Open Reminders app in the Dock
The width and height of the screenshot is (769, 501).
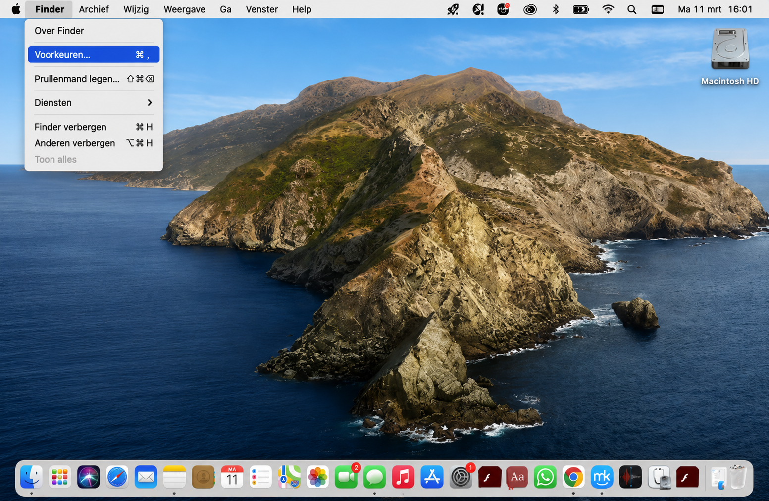click(260, 477)
